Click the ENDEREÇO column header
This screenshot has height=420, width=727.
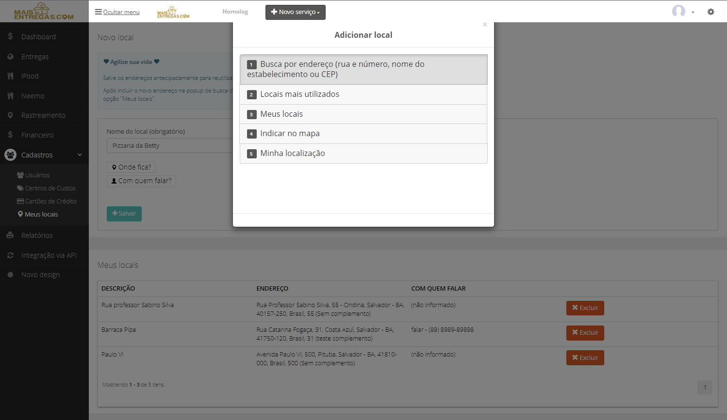(x=272, y=289)
